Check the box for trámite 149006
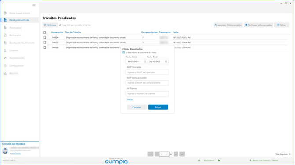 [44, 48]
